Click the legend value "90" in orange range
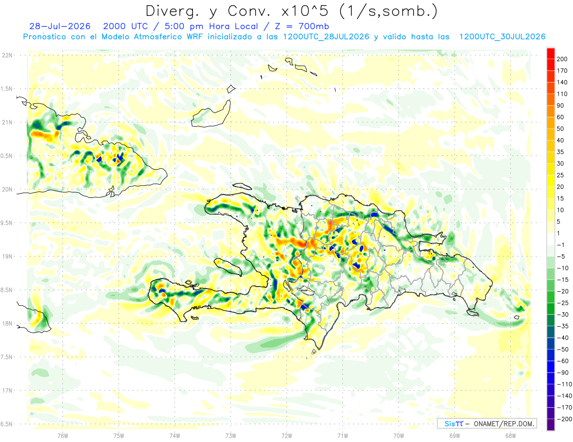573x442 pixels. (561, 105)
